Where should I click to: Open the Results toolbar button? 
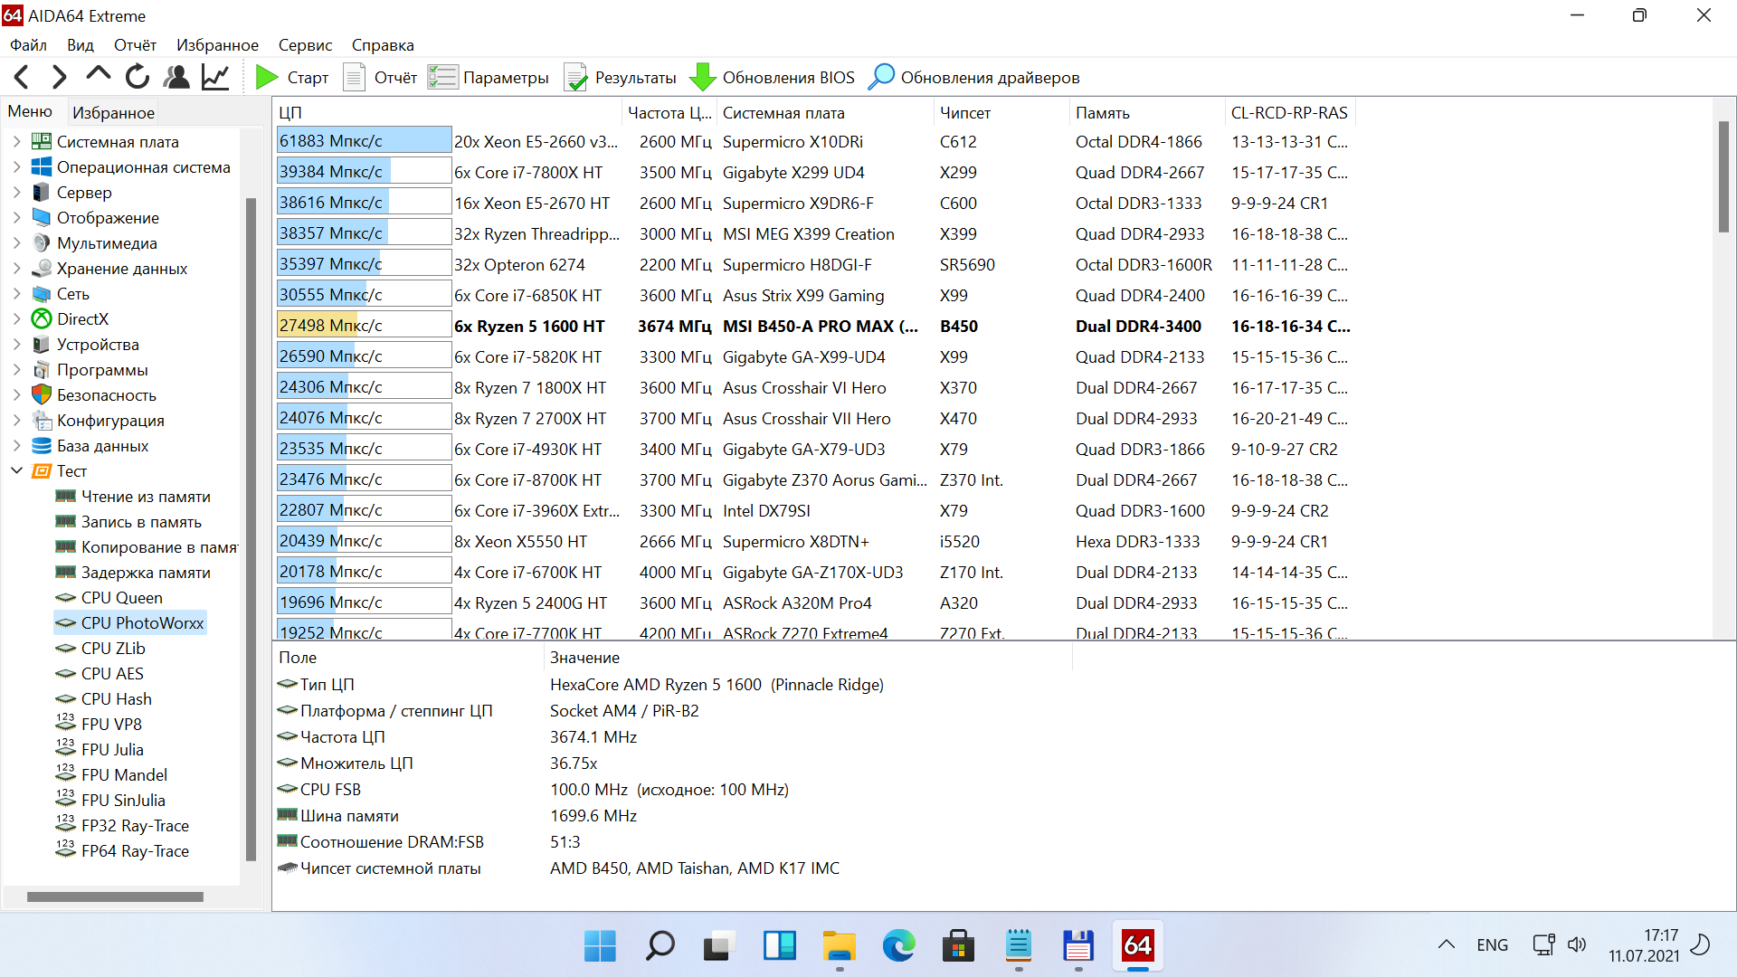621,78
